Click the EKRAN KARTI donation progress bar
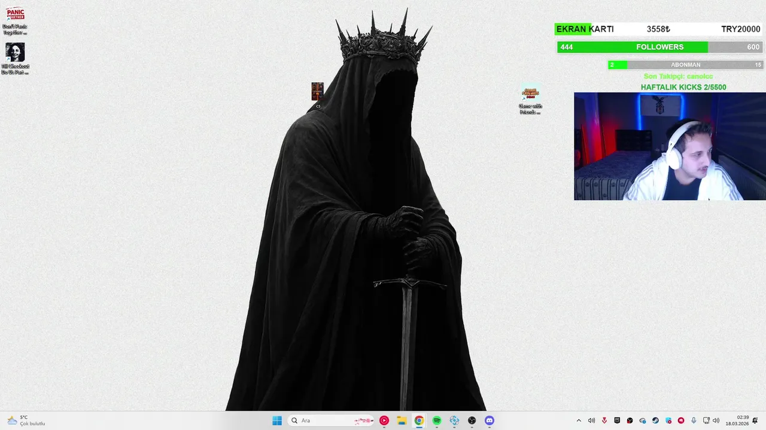The width and height of the screenshot is (766, 430). point(658,29)
